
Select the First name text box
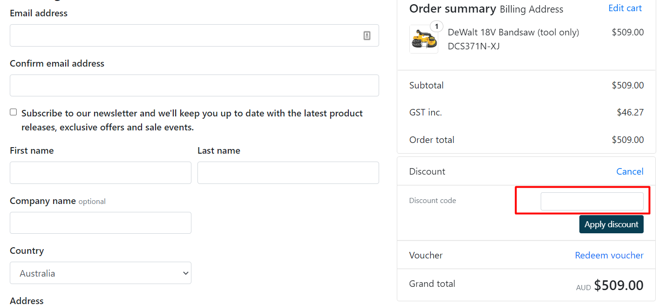[x=100, y=173]
